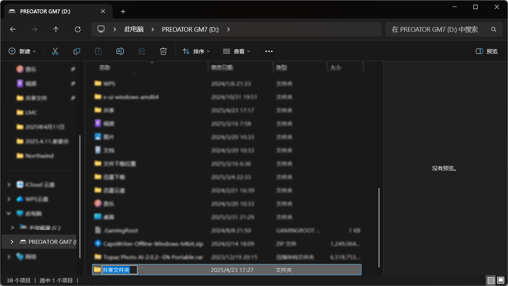The width and height of the screenshot is (508, 286).
Task: Open the 查看 view menu
Action: click(x=237, y=51)
